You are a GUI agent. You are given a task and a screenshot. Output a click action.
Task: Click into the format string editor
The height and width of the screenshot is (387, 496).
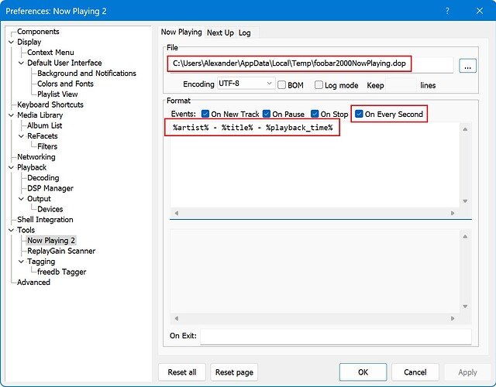pyautogui.click(x=315, y=165)
